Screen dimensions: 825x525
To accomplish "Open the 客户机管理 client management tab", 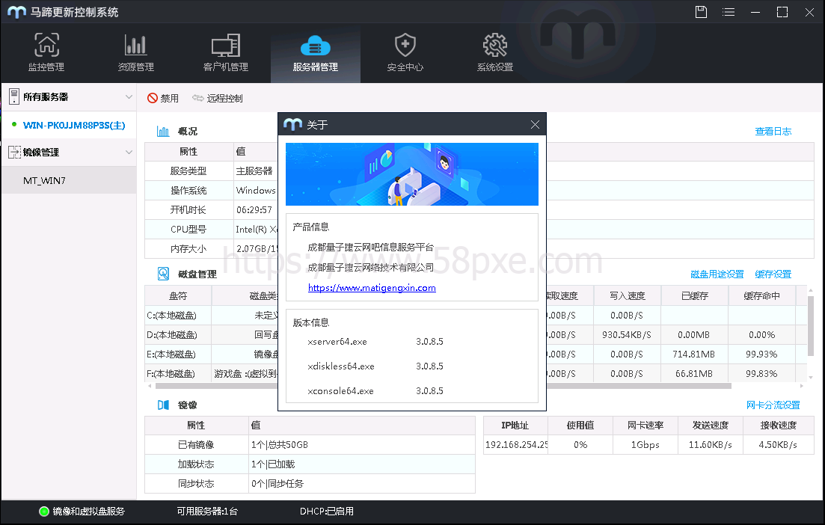I will point(226,52).
